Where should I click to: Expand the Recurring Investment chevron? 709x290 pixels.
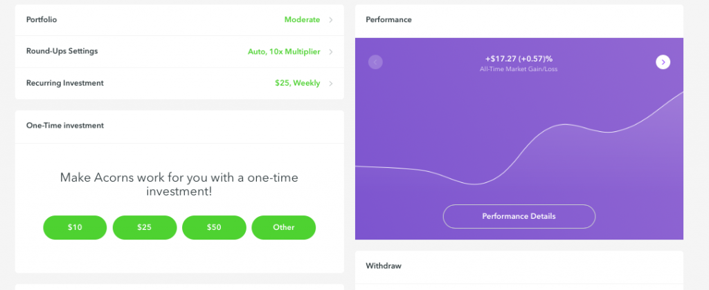tap(331, 84)
